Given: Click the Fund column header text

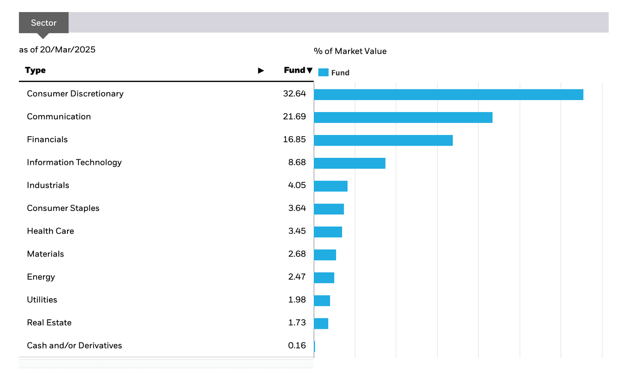Looking at the screenshot, I should [x=294, y=70].
